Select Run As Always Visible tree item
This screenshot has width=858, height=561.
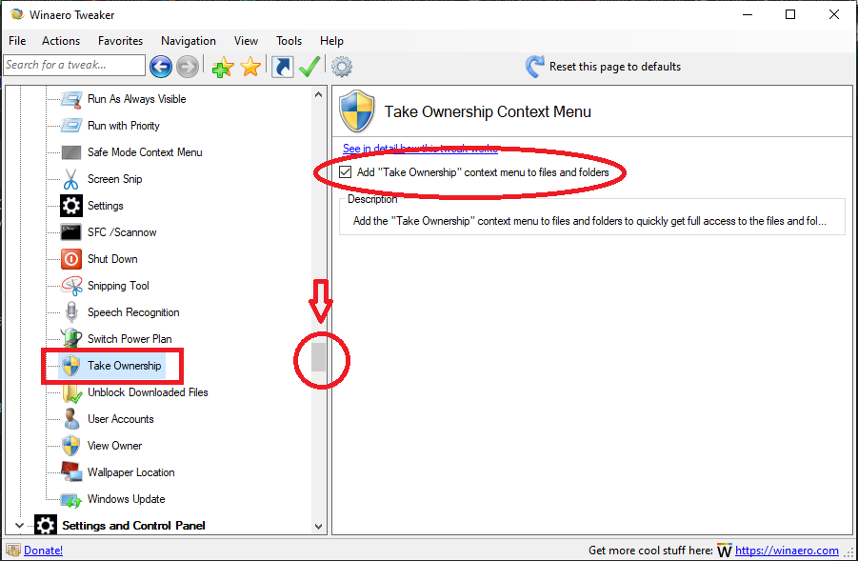tap(137, 99)
